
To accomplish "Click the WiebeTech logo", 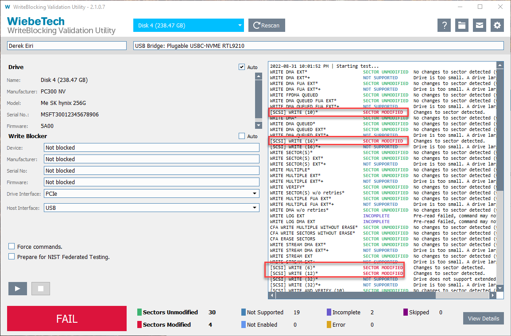I will click(36, 21).
